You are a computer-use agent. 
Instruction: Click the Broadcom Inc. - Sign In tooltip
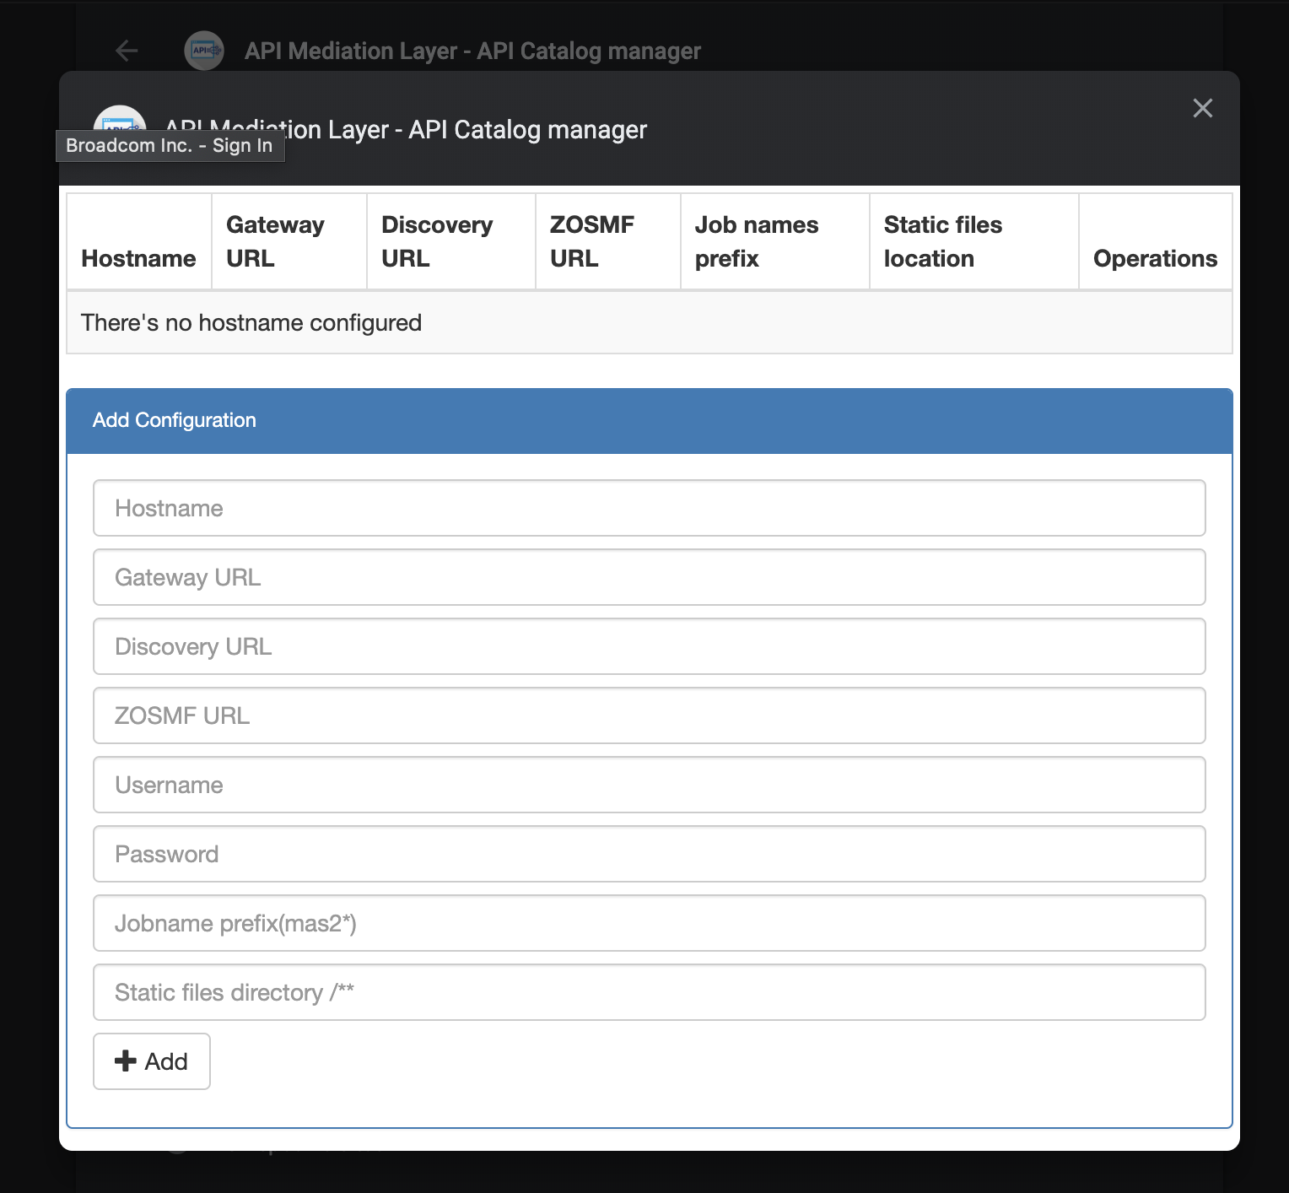pyautogui.click(x=170, y=145)
